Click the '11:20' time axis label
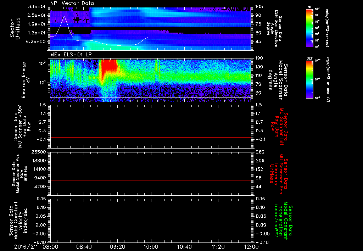Viewport: 363px width, 251px height. pyautogui.click(x=218, y=247)
